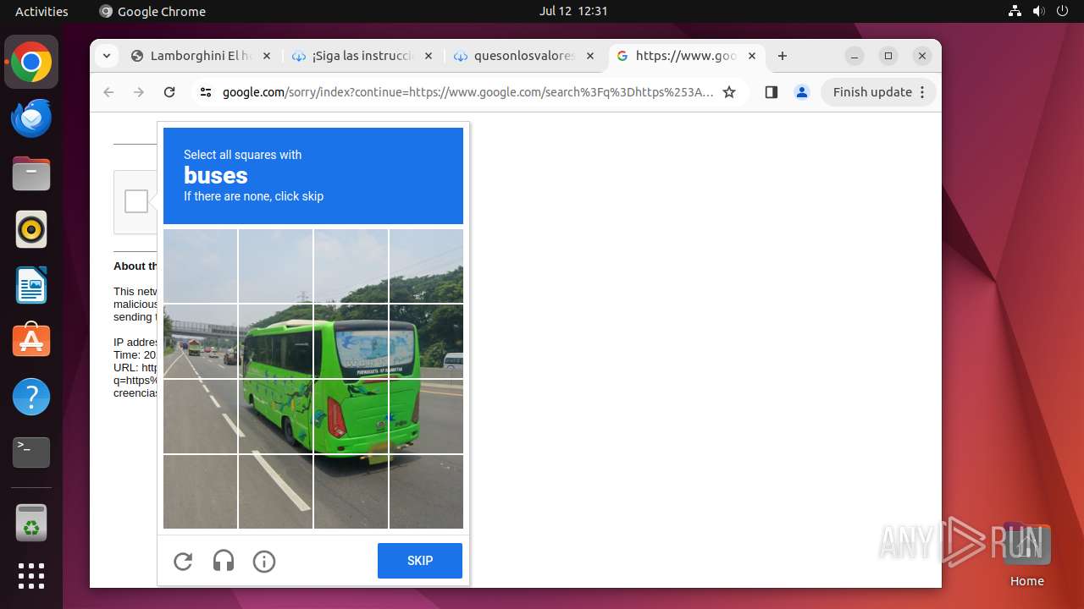This screenshot has width=1084, height=609.
Task: Open Trash from the dock
Action: pyautogui.click(x=31, y=523)
